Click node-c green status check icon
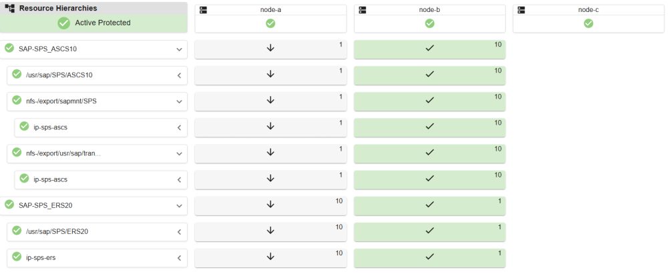This screenshot has height=274, width=668. 589,23
